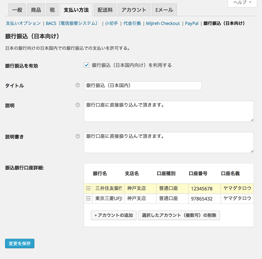Click 選択したアカウント（複数可）の削除 button
Screen dimensions: 262x259
(179, 215)
